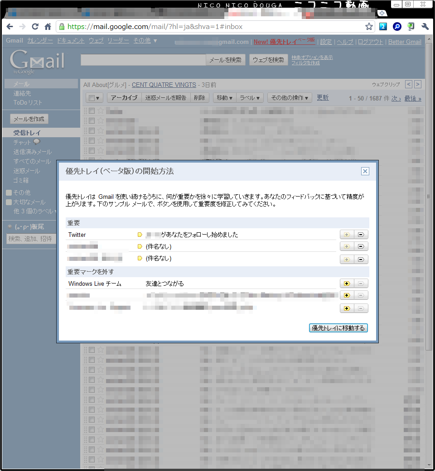The image size is (435, 471).
Task: Open select-all checkbox dropdown
Action: click(94, 98)
